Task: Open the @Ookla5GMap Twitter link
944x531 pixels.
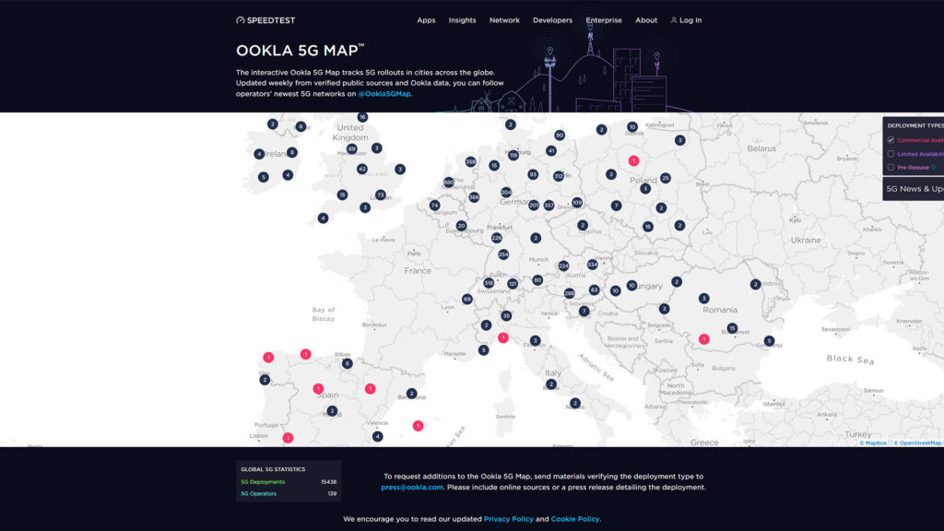Action: tap(384, 94)
